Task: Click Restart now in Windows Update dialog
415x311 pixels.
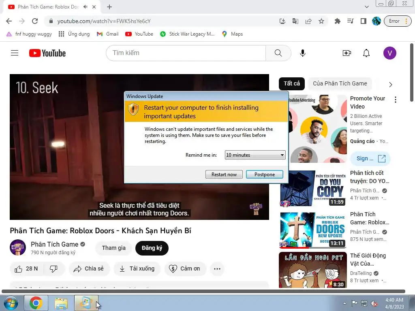Action: click(x=224, y=174)
